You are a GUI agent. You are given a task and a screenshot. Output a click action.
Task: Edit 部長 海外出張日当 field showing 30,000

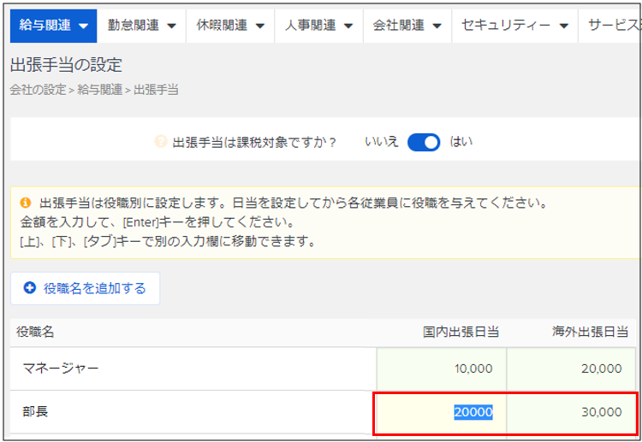pyautogui.click(x=572, y=412)
